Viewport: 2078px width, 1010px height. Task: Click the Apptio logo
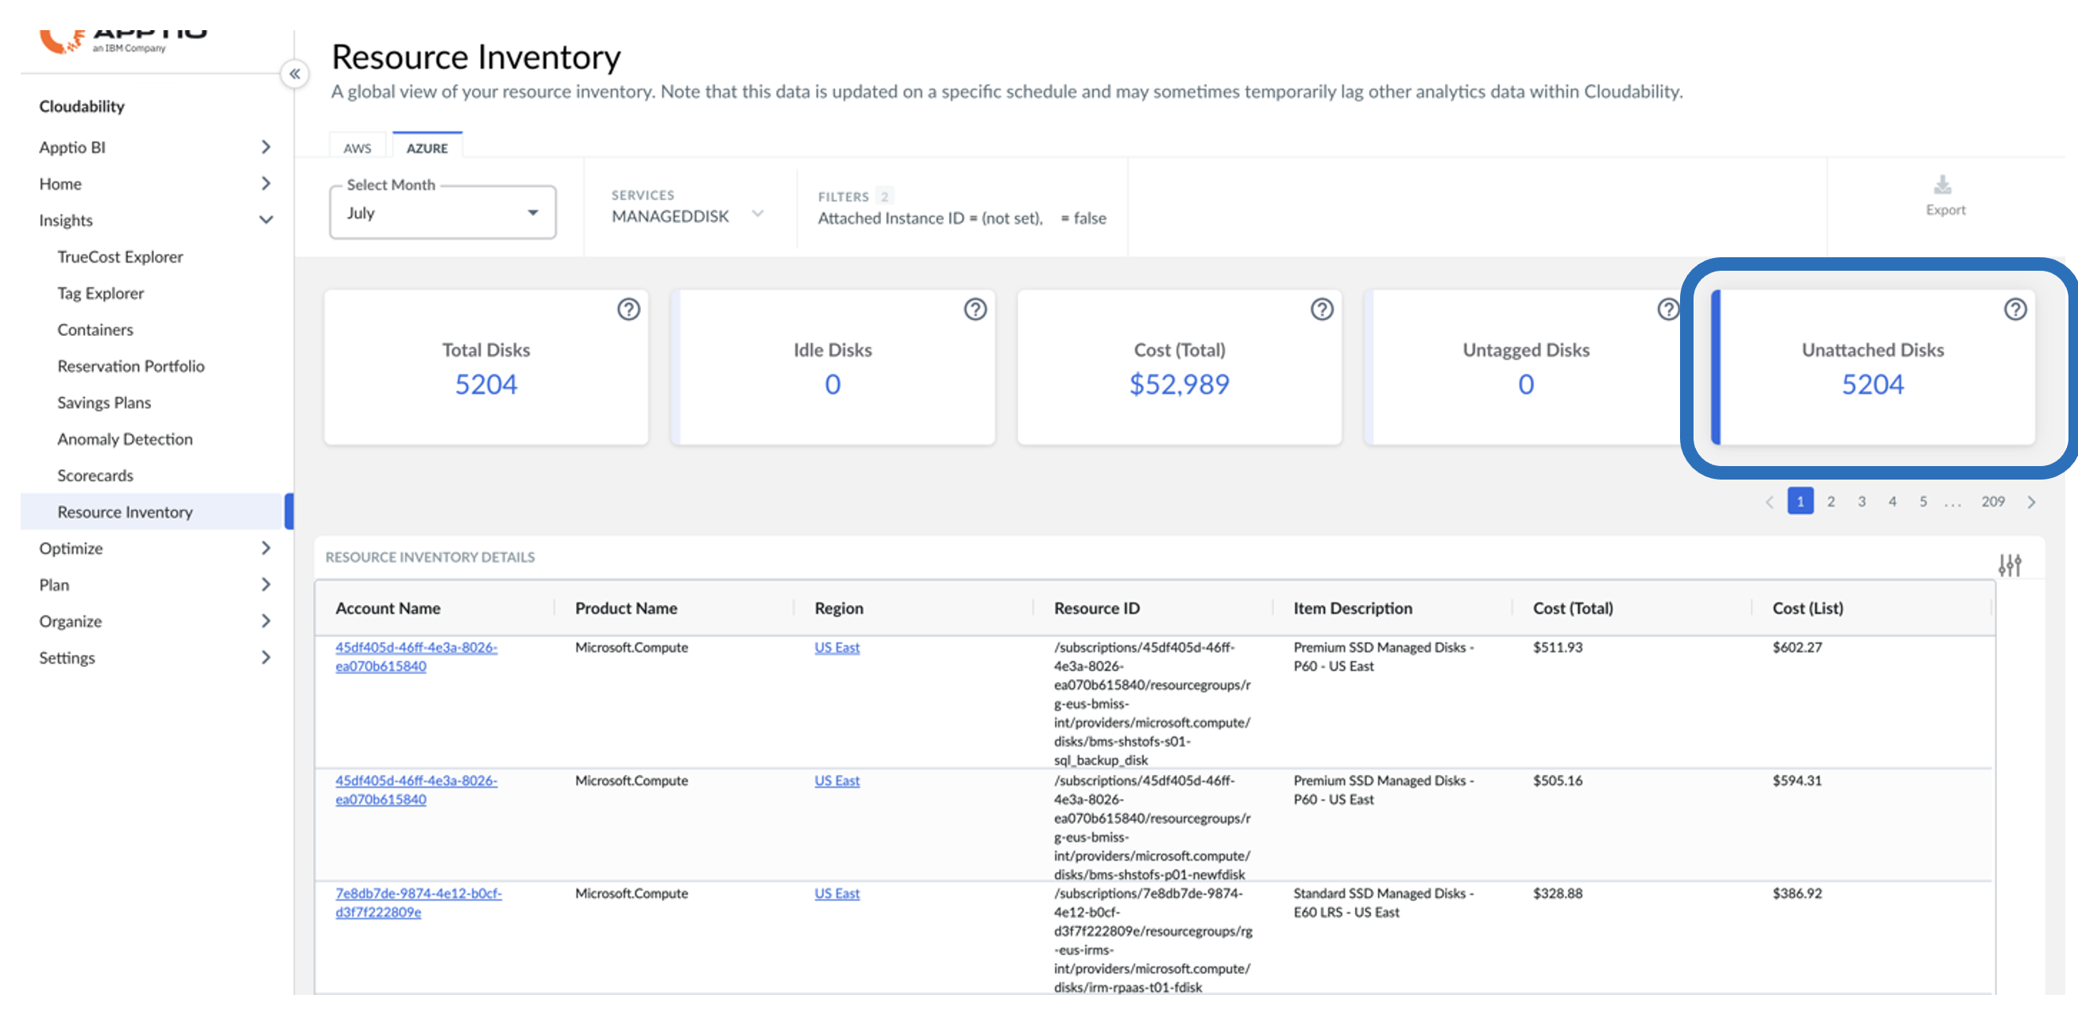(123, 40)
